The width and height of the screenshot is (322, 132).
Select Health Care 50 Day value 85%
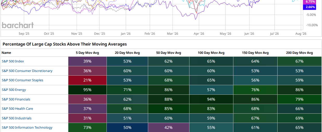(168, 109)
